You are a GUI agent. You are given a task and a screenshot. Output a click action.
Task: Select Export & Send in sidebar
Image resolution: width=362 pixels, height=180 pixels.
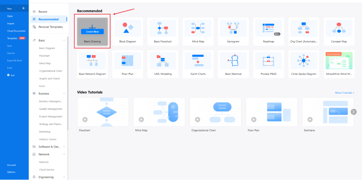tap(14, 60)
